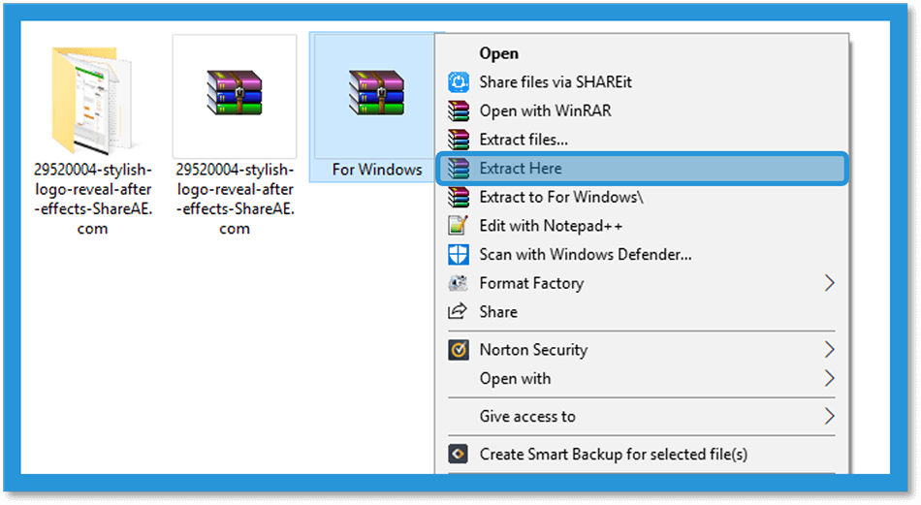
Task: Click WinRAR icon beside Extract to For Windows\
Action: [459, 198]
